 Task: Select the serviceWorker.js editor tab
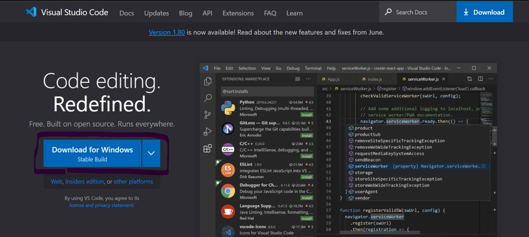click(423, 79)
